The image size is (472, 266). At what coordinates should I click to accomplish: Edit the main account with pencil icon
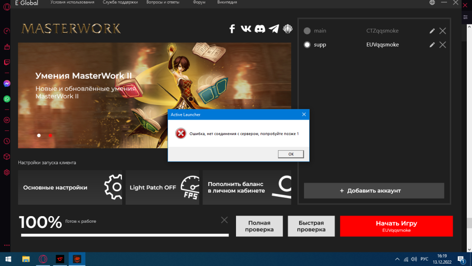[x=432, y=31]
